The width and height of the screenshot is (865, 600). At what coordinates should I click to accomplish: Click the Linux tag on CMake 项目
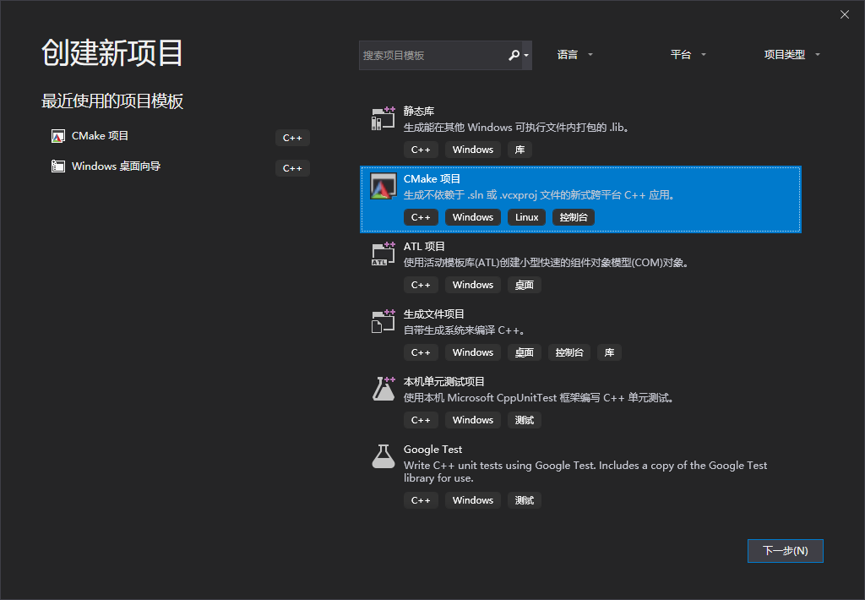526,217
